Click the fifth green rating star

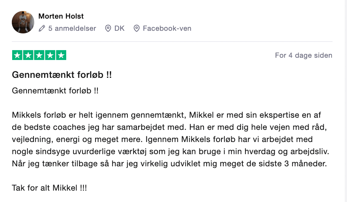coord(61,55)
